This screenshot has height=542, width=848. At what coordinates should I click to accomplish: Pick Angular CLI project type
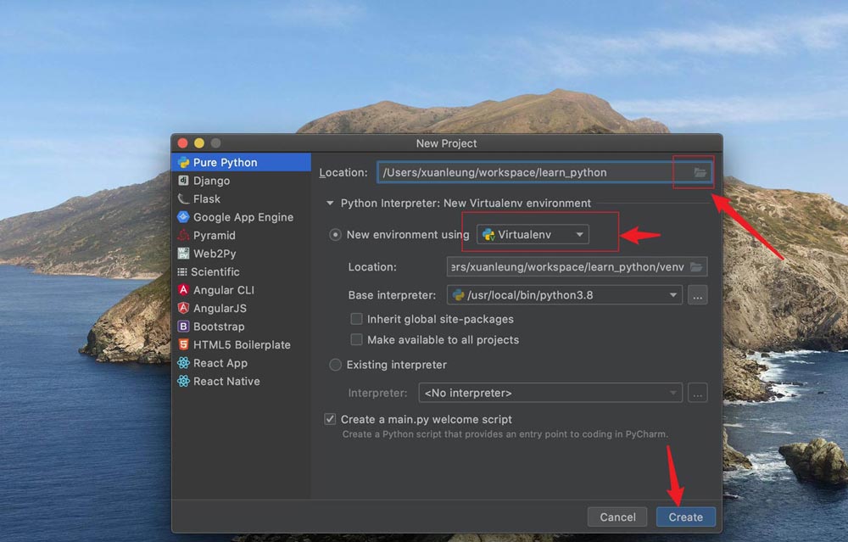pyautogui.click(x=241, y=290)
